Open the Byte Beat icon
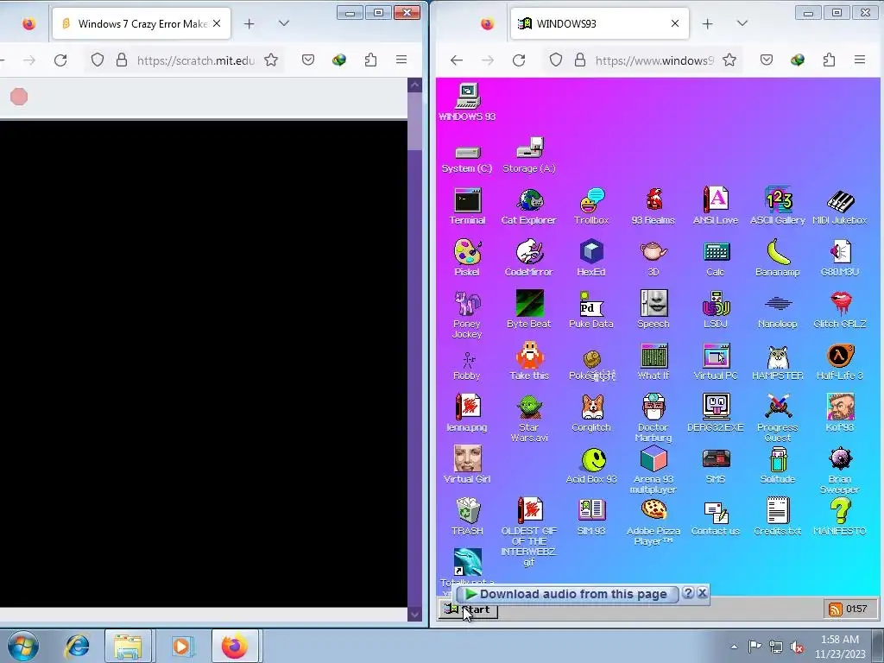This screenshot has width=884, height=663. [x=529, y=309]
